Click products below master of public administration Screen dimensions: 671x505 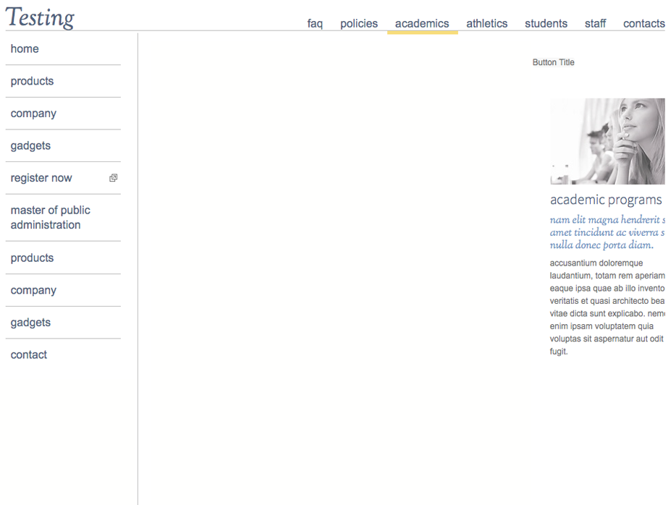[x=32, y=258]
